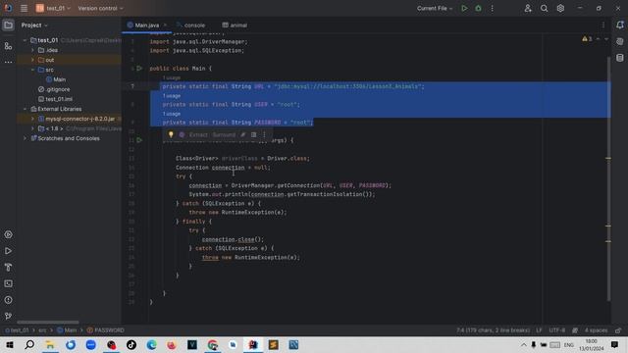Open Search Everywhere magnifier

coord(544,8)
